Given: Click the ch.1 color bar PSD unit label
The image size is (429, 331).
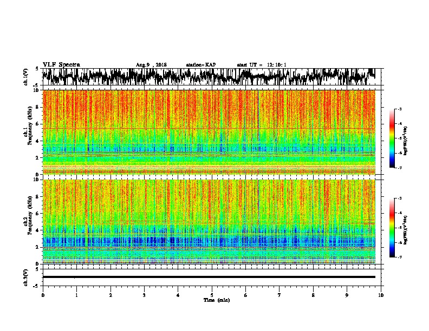Looking at the screenshot, I should click(406, 141).
